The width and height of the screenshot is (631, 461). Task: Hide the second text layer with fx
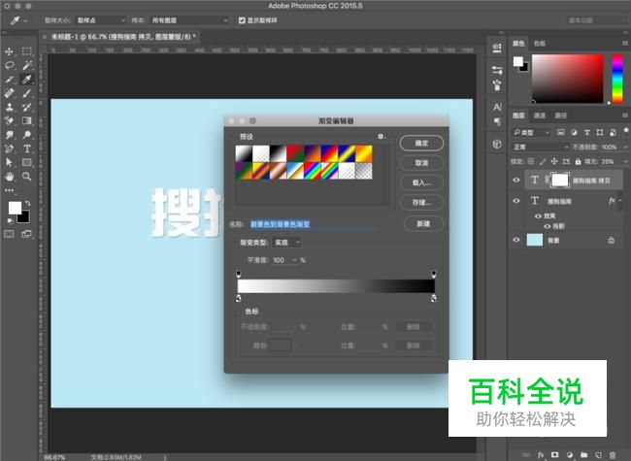point(516,201)
